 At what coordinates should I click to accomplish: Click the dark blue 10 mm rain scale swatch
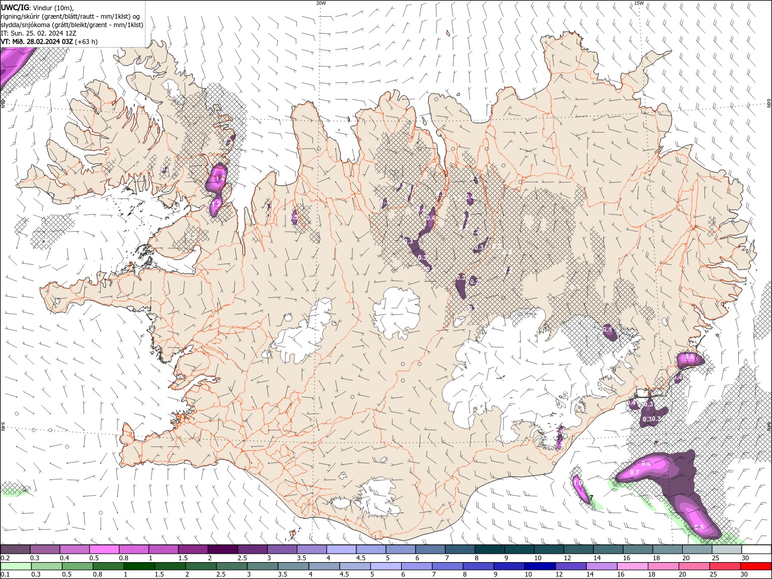(x=539, y=566)
